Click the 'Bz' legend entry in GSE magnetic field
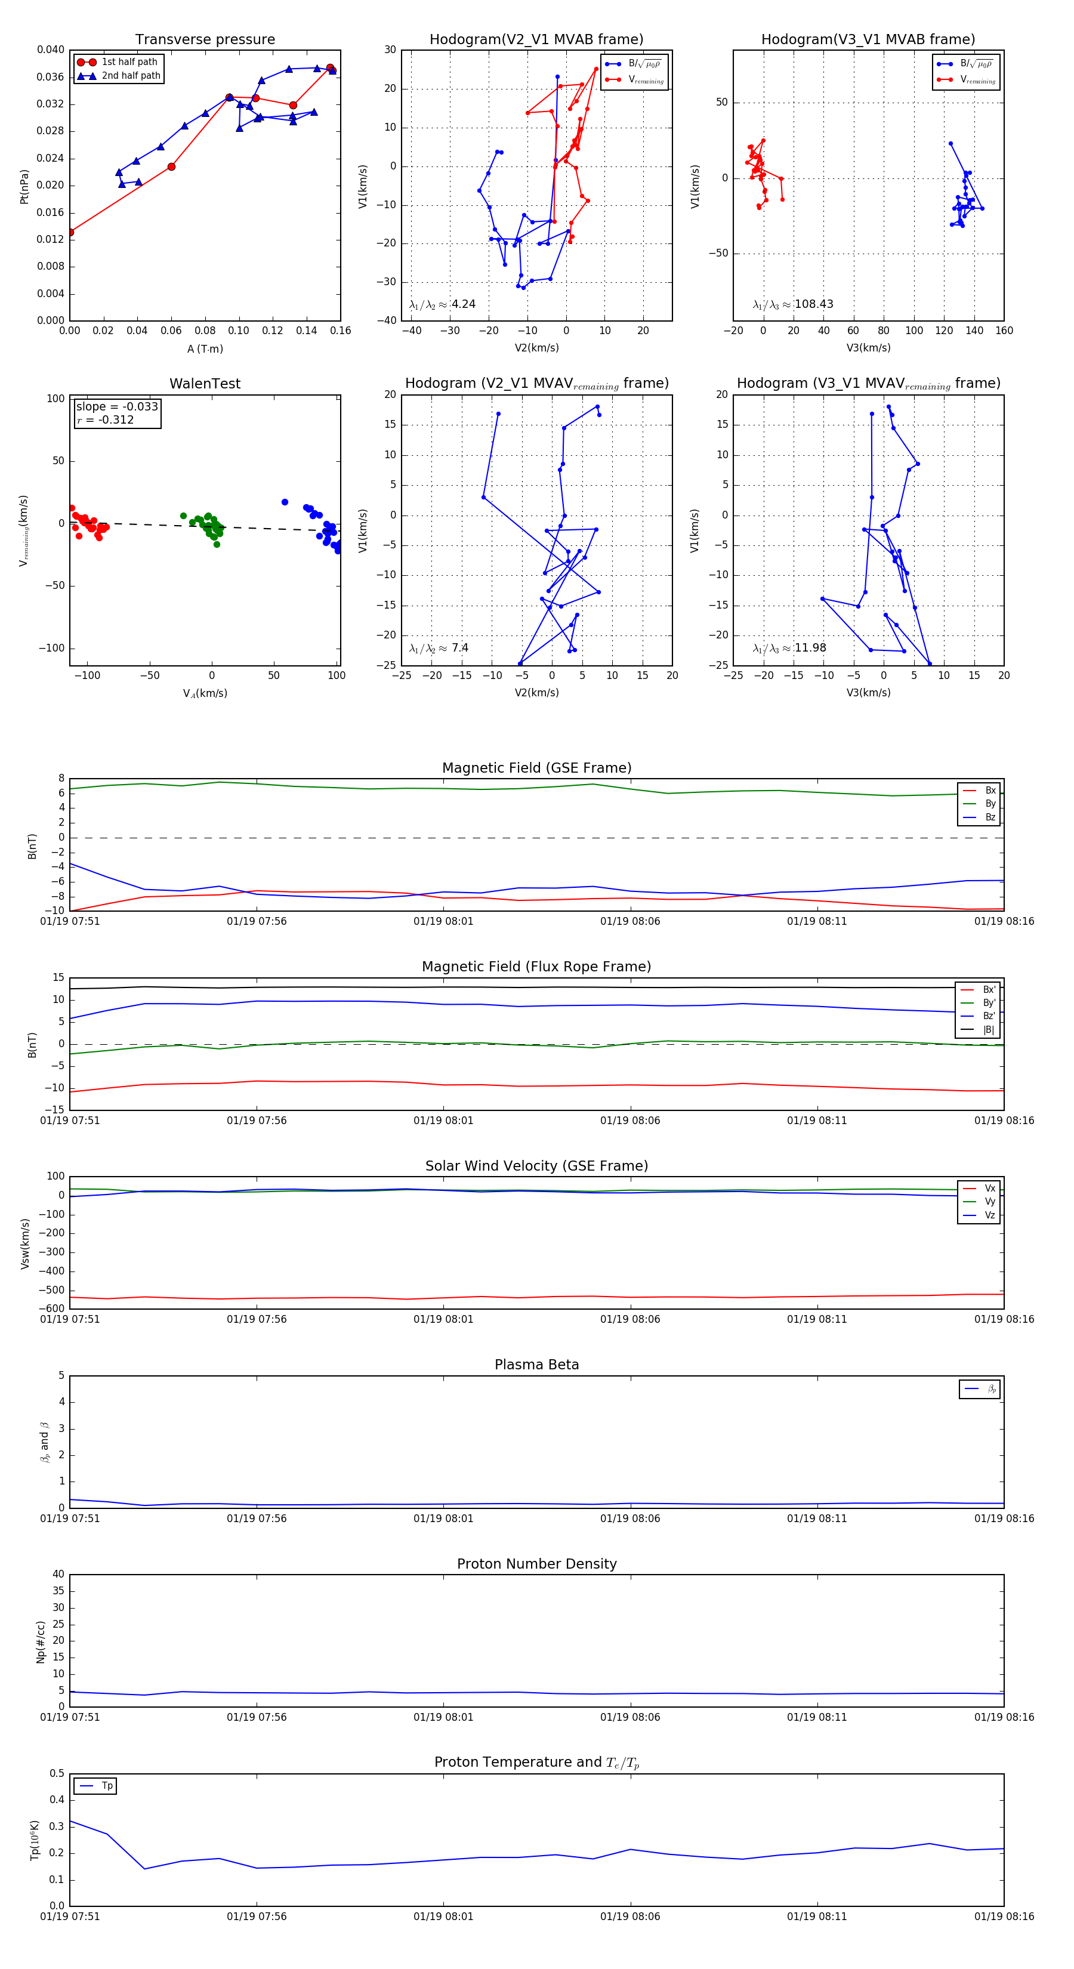The image size is (1074, 1969). point(979,817)
